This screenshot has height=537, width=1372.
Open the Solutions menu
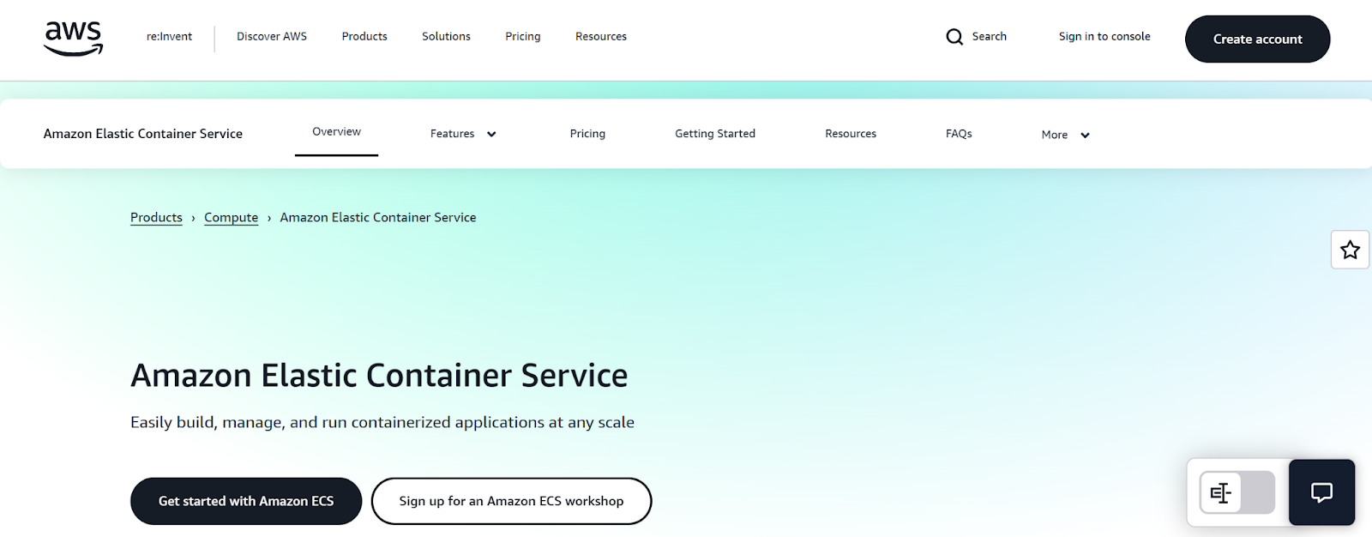[446, 37]
